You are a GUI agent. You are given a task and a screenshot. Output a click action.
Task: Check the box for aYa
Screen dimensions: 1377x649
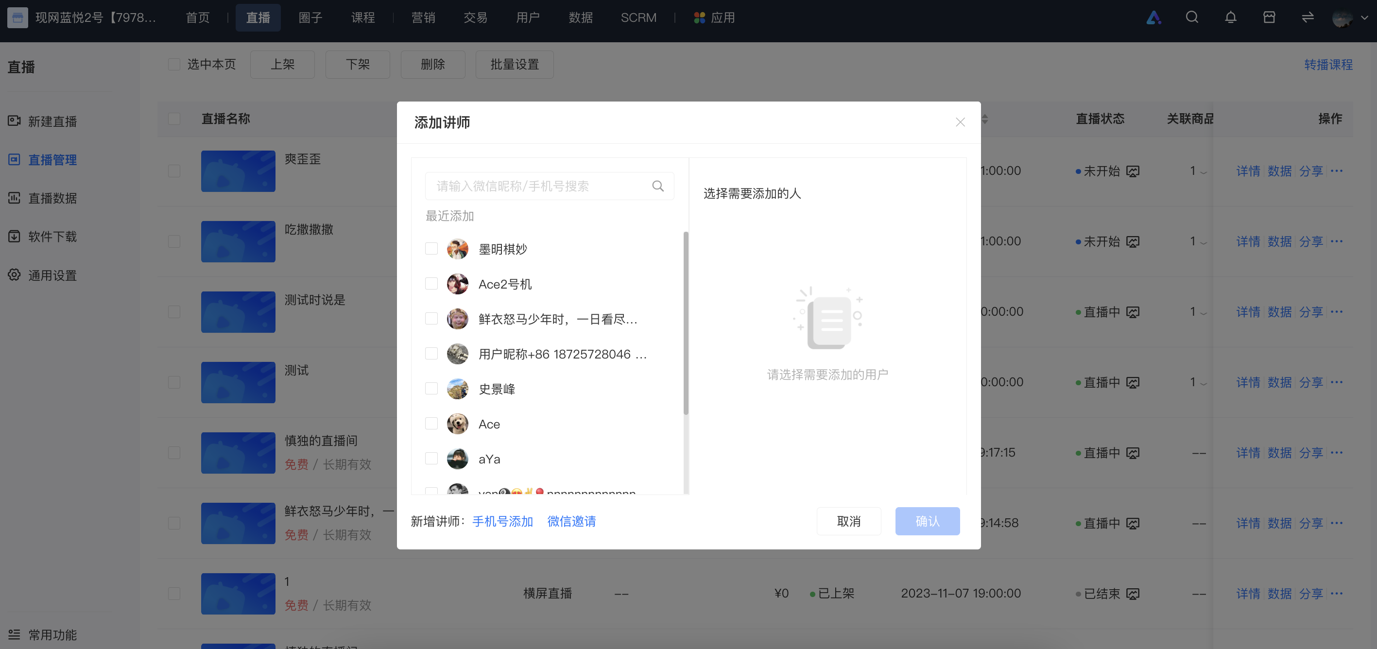point(431,458)
